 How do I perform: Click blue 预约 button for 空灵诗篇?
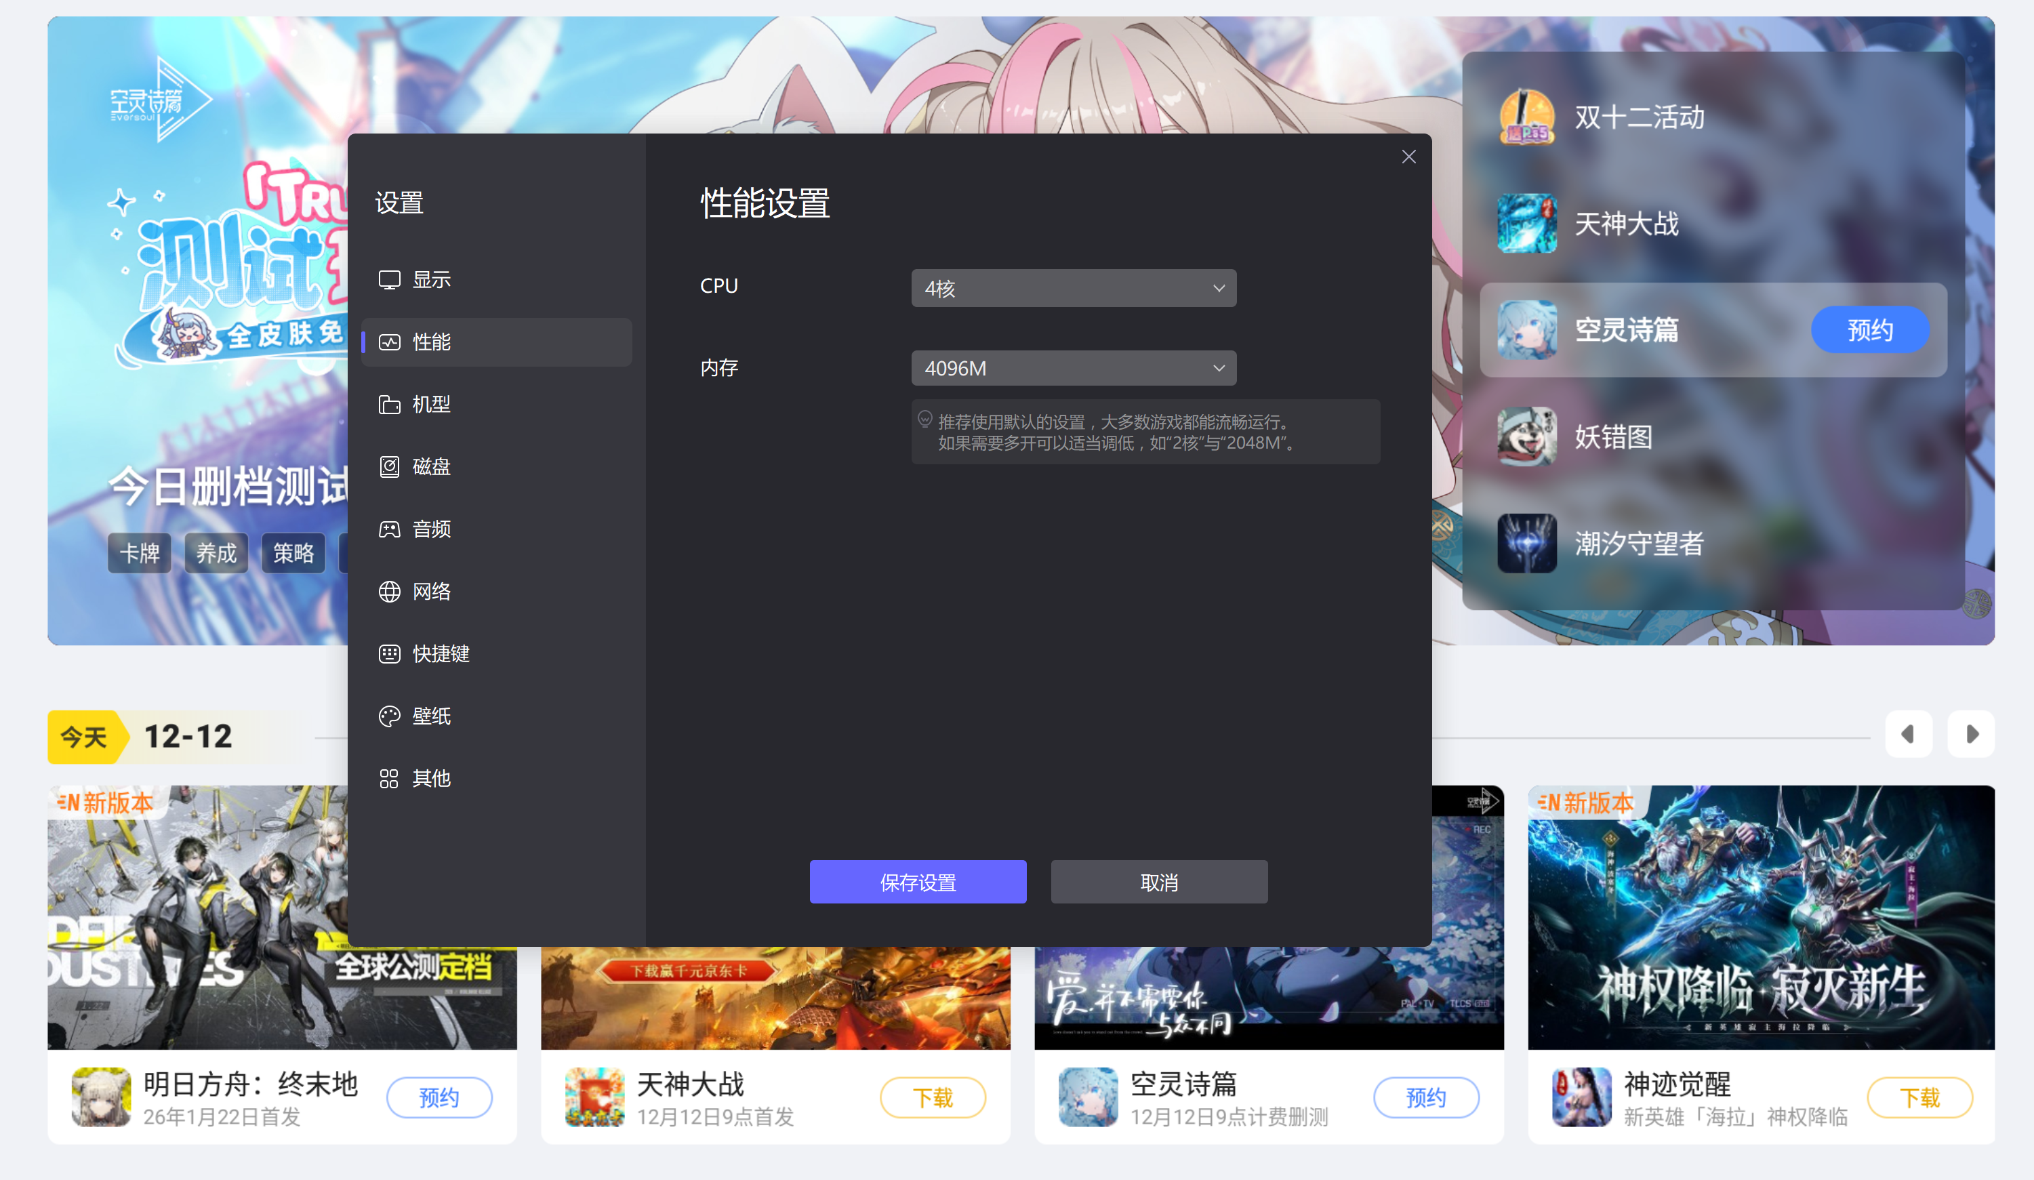pos(1869,329)
